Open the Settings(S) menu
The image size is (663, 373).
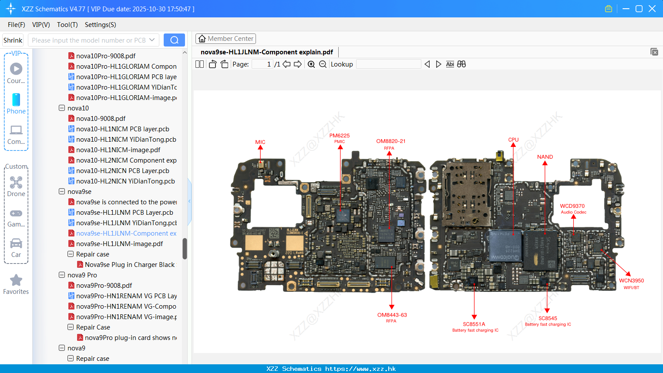[x=100, y=25]
